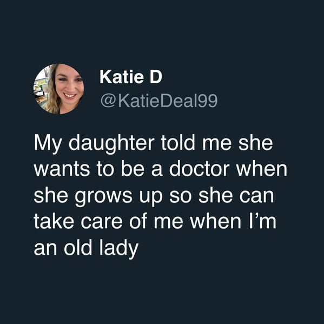
Task: Open the @KatieDeal99 handle link
Action: point(159,101)
